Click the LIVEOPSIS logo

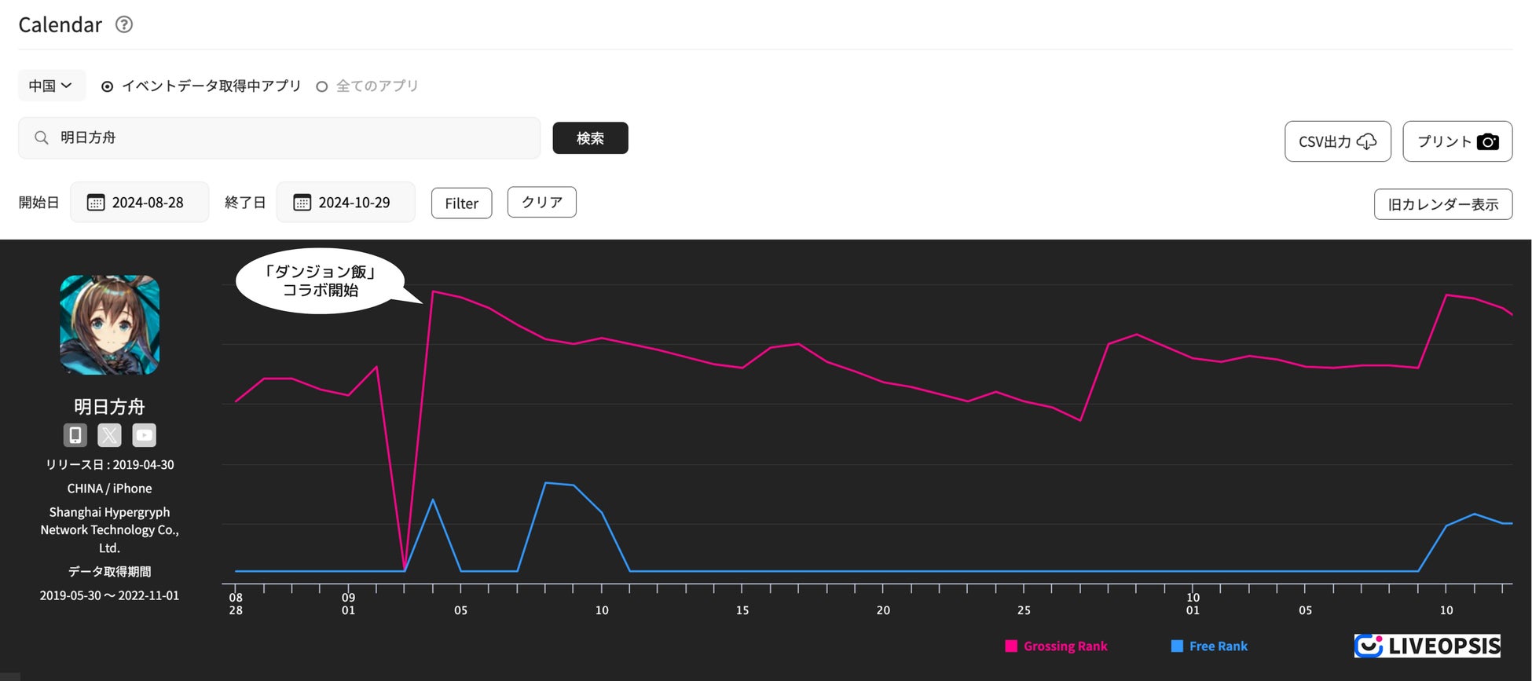coord(1428,646)
